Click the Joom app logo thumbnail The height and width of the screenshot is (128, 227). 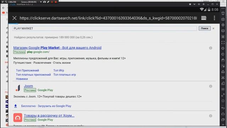click(x=18, y=88)
